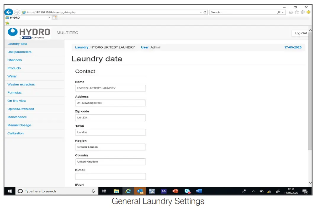Screen dimensions: 318x209
Task: Show hidden system tray icons
Action: 254,191
